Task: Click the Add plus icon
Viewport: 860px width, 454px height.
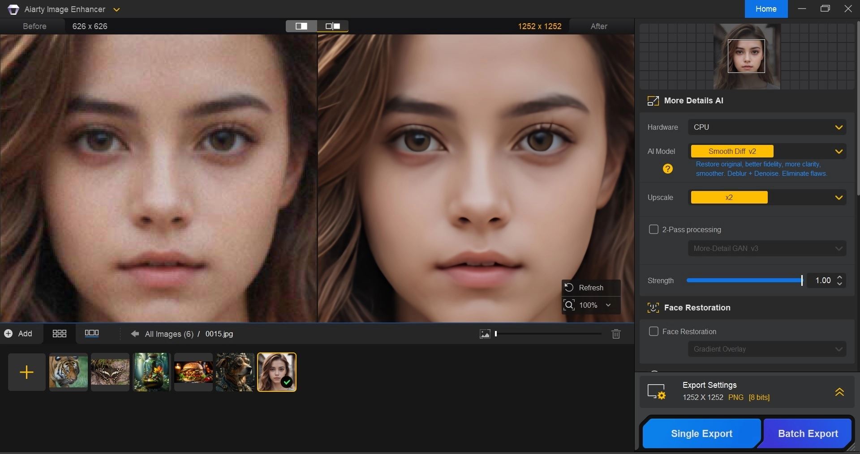Action: click(8, 334)
